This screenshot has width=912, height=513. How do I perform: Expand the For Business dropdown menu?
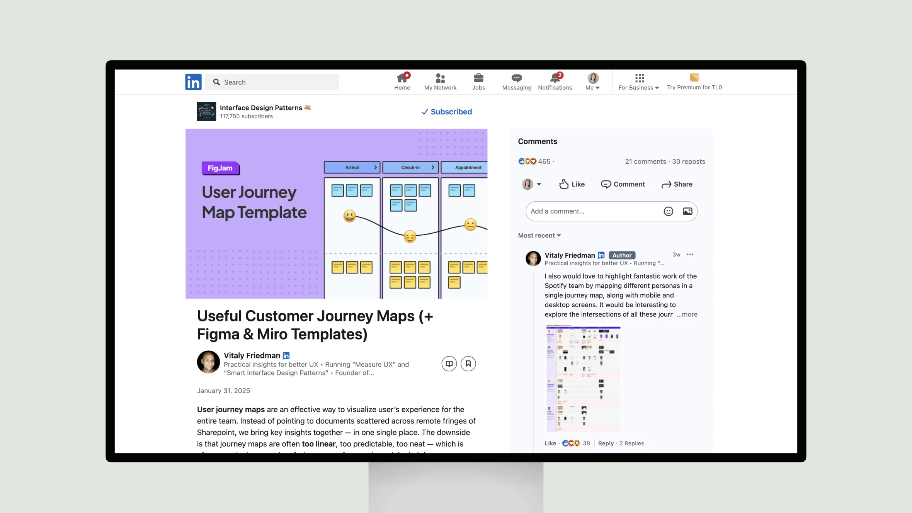639,82
